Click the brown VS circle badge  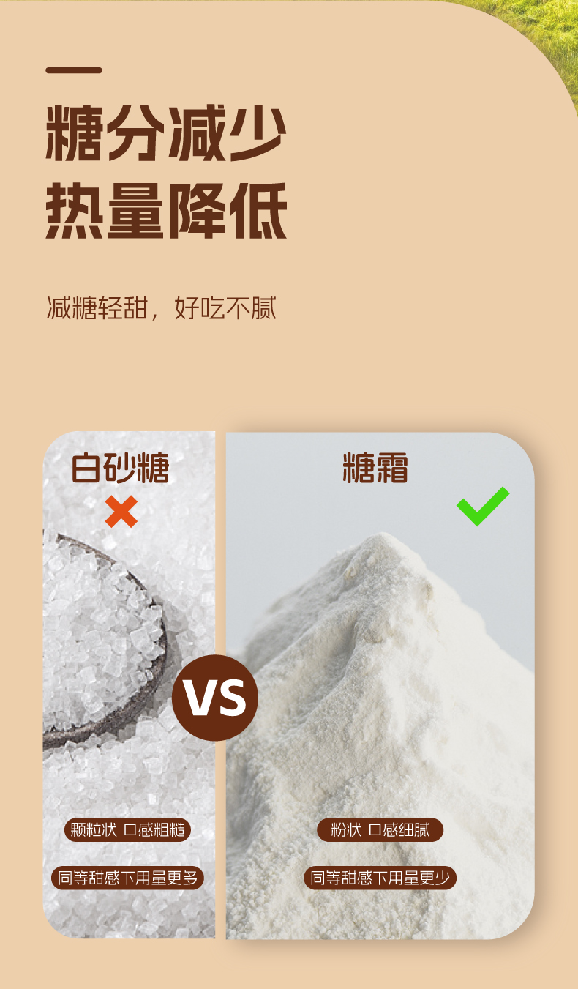[215, 698]
